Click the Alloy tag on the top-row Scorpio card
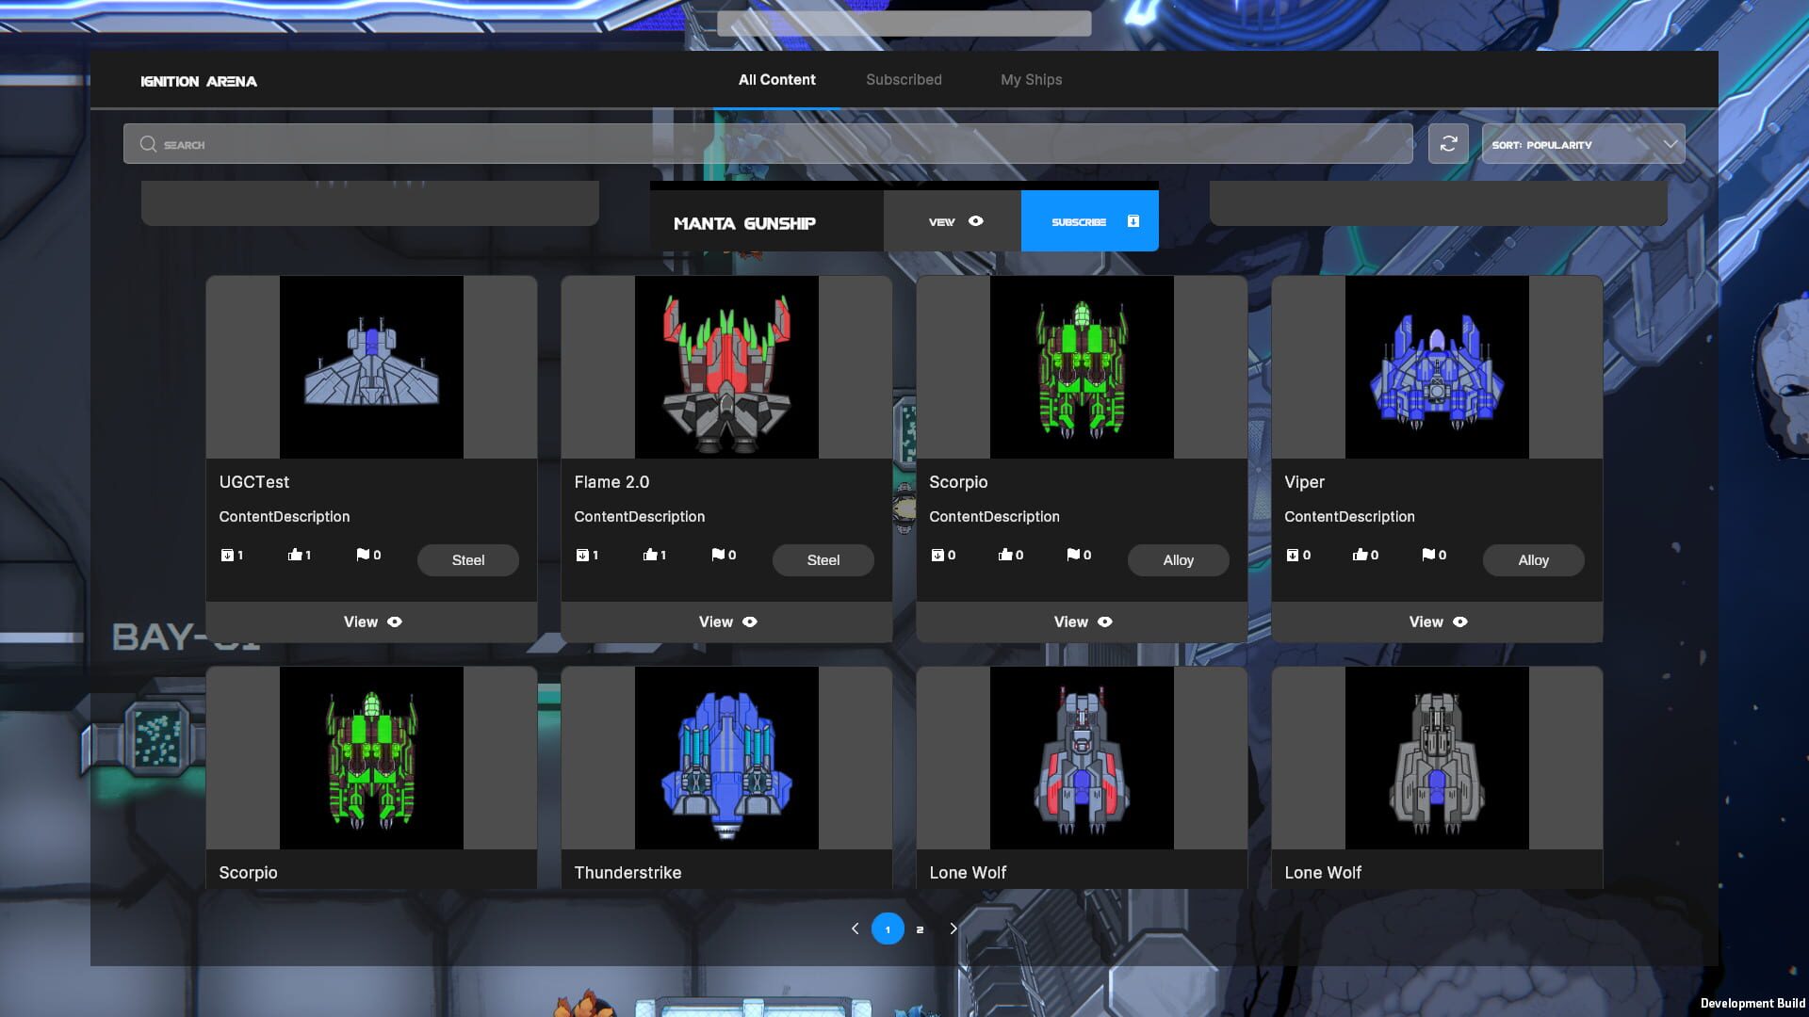The width and height of the screenshot is (1809, 1017). pyautogui.click(x=1179, y=560)
